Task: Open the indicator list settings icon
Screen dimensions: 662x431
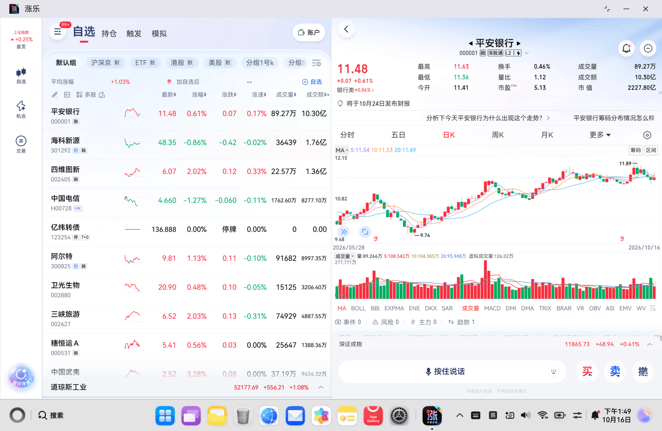Action: (653, 308)
